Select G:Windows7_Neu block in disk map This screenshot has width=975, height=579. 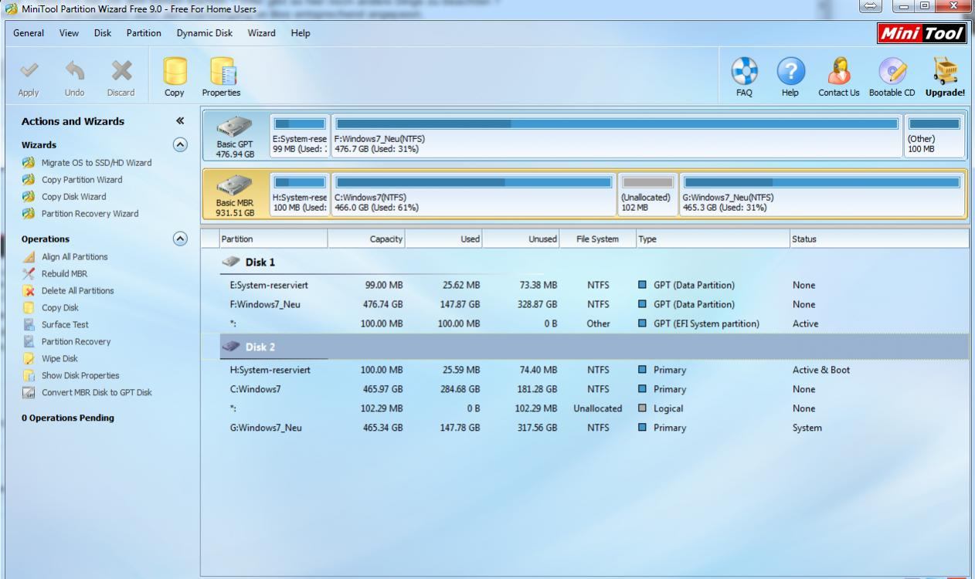[x=822, y=195]
